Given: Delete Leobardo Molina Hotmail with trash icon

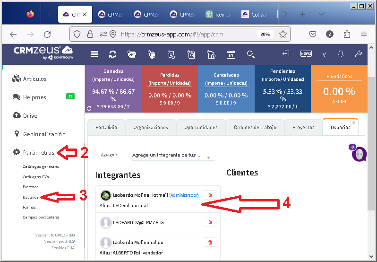Looking at the screenshot, I should (x=210, y=195).
